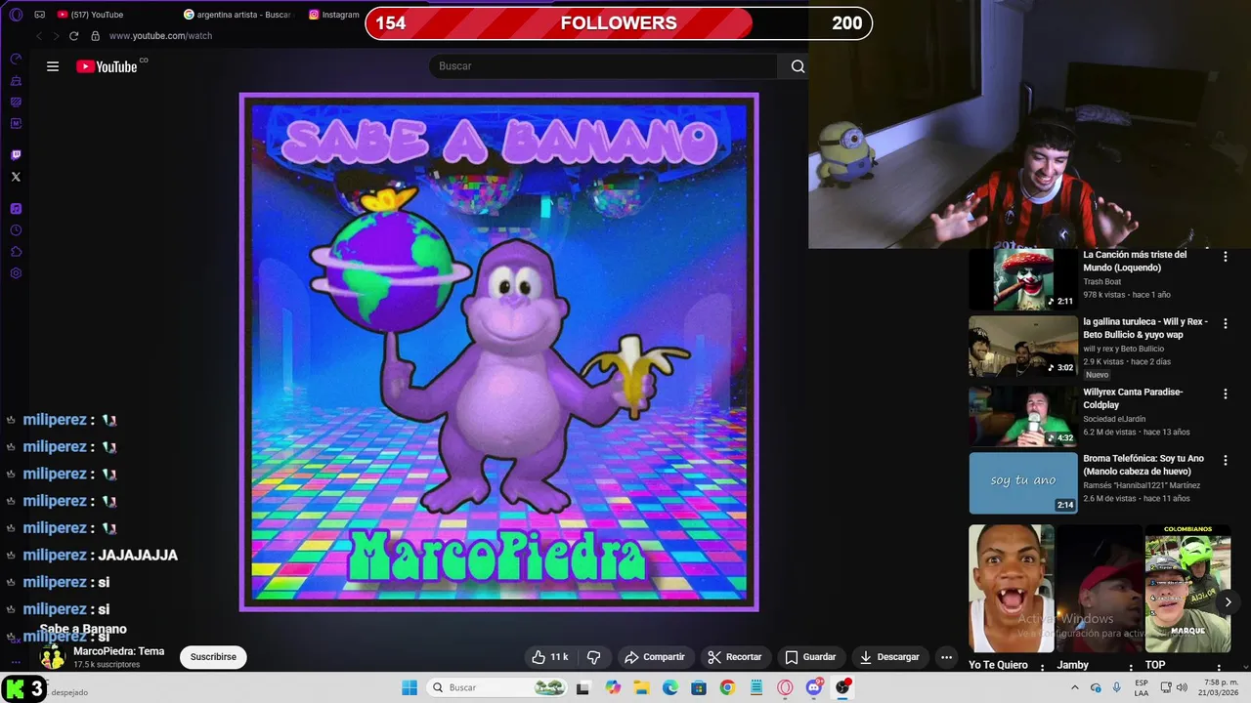
Task: Switch to the Instagram tab
Action: point(334,15)
